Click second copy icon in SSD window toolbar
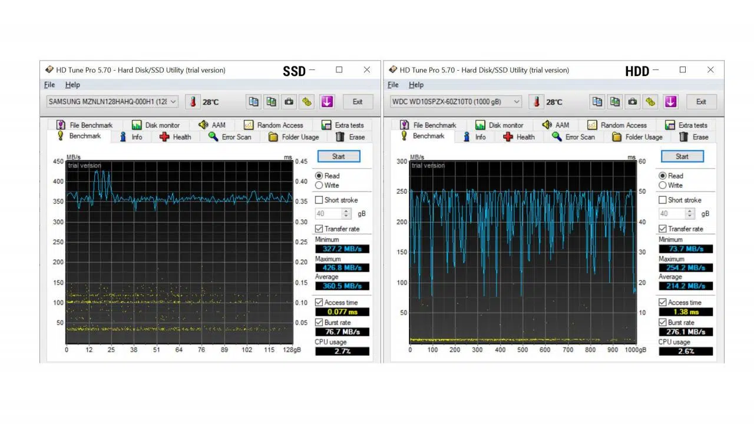Image resolution: width=754 pixels, height=424 pixels. click(271, 102)
